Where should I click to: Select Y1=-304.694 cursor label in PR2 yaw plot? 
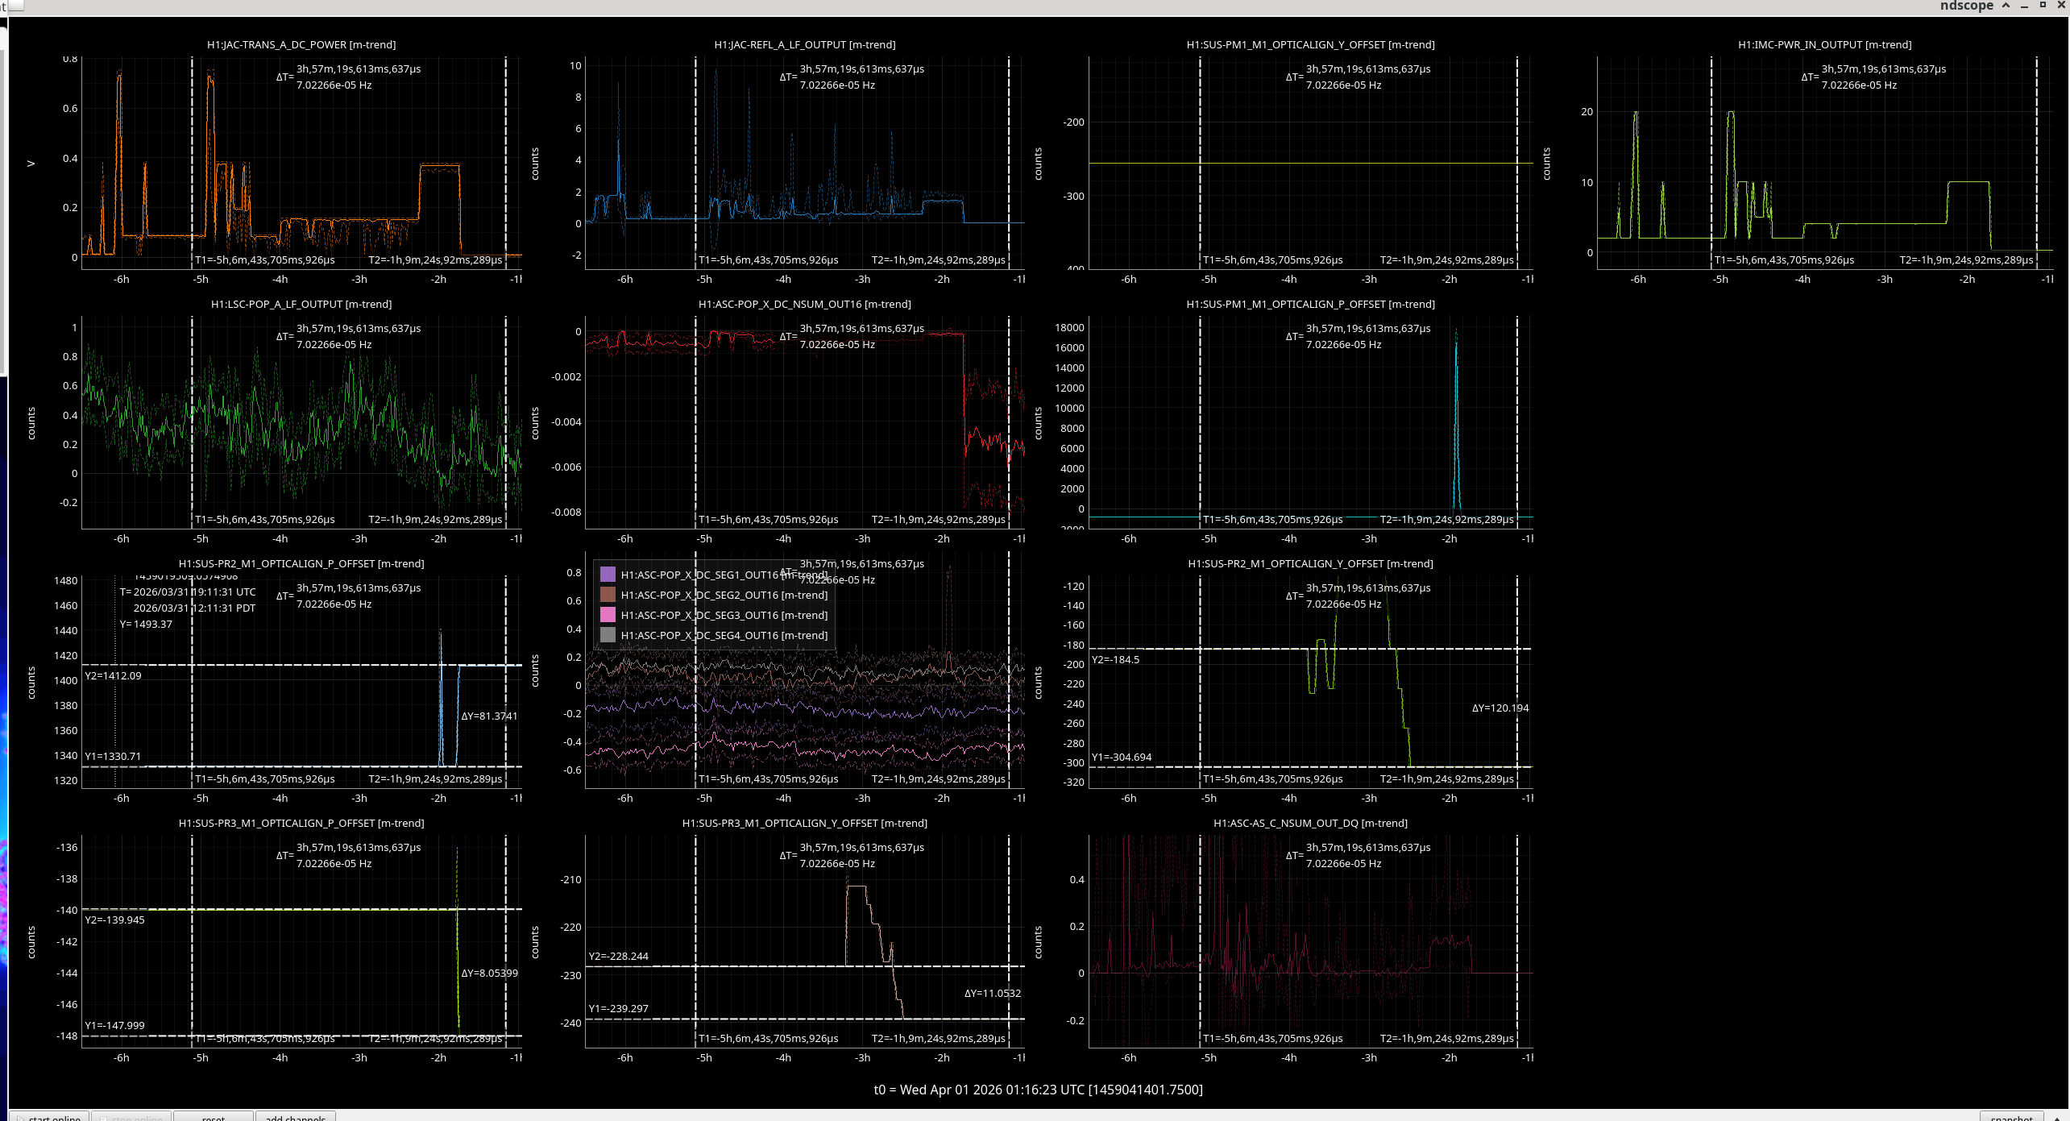pos(1122,758)
